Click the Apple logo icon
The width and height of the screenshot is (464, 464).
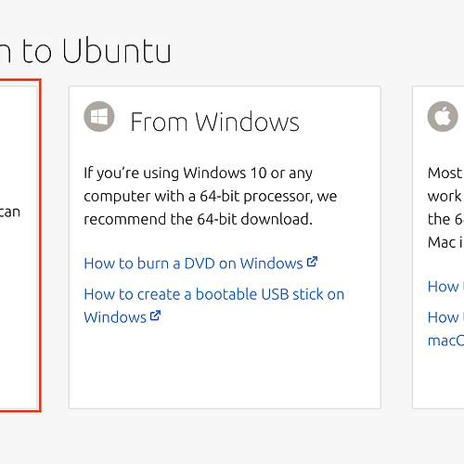coord(443,117)
